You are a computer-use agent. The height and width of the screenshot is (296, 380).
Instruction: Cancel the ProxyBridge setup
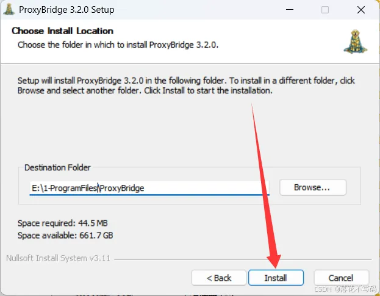(x=341, y=278)
